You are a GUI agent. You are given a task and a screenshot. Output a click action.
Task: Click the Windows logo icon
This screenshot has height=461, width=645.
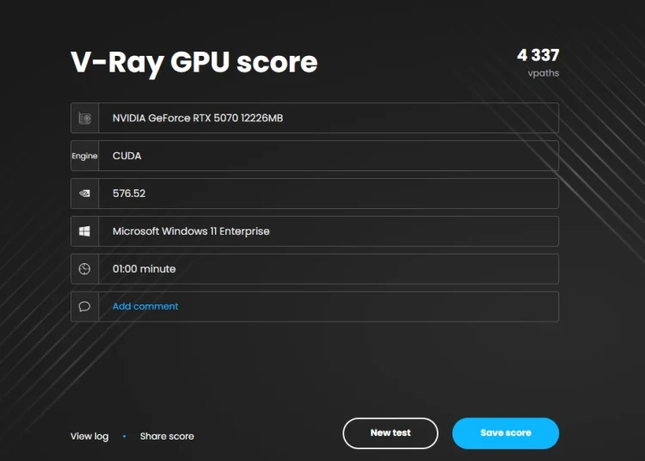click(x=85, y=231)
